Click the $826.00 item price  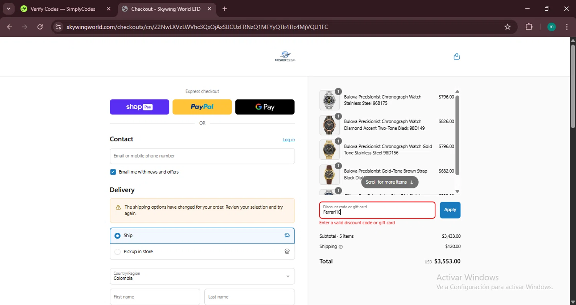point(446,121)
